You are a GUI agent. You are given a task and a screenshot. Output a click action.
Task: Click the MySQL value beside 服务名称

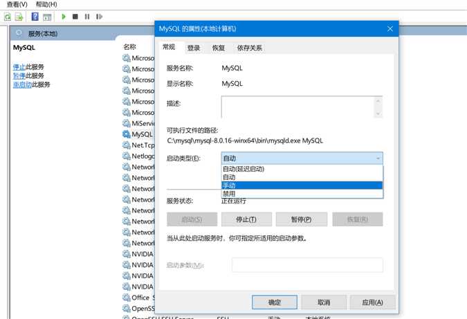[x=232, y=68]
